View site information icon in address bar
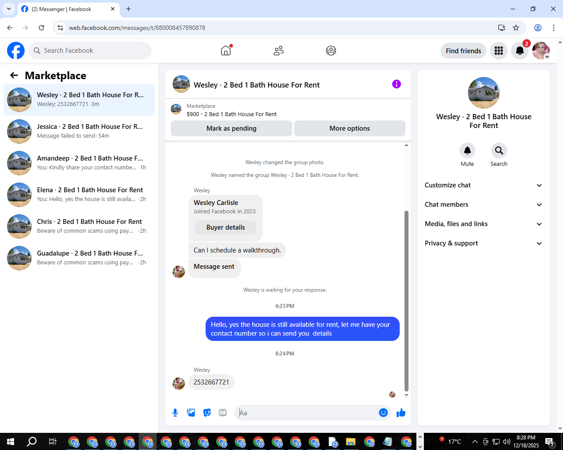The height and width of the screenshot is (450, 563). pyautogui.click(x=61, y=28)
